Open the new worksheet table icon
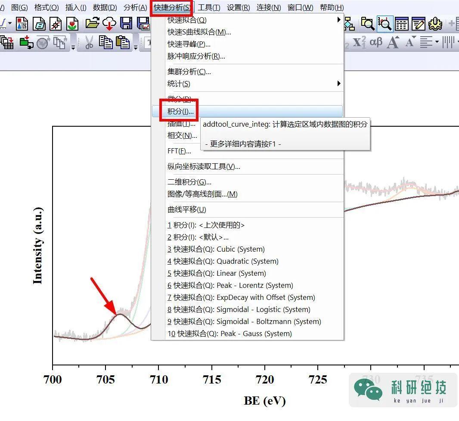The image size is (459, 421). (x=401, y=24)
